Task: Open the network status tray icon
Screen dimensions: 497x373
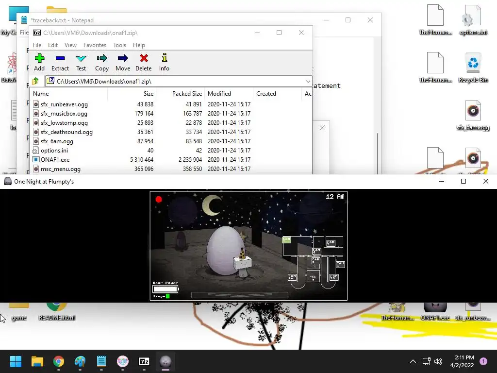Action: point(426,361)
